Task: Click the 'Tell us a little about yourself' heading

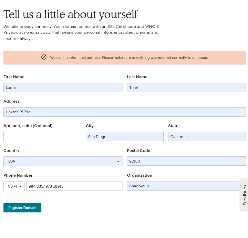Action: tap(71, 14)
